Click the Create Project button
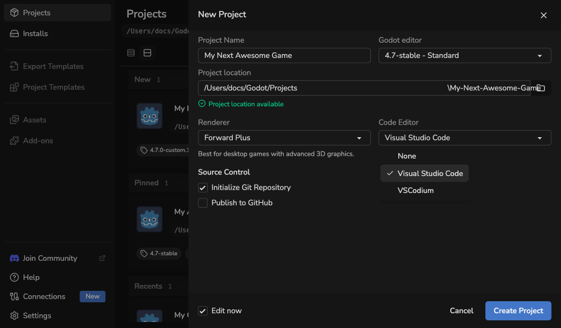The image size is (561, 328). pos(518,311)
